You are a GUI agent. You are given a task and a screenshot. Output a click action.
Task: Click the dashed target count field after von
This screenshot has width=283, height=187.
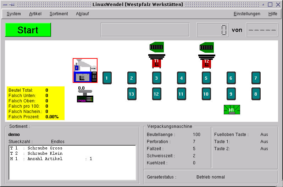pos(262,30)
